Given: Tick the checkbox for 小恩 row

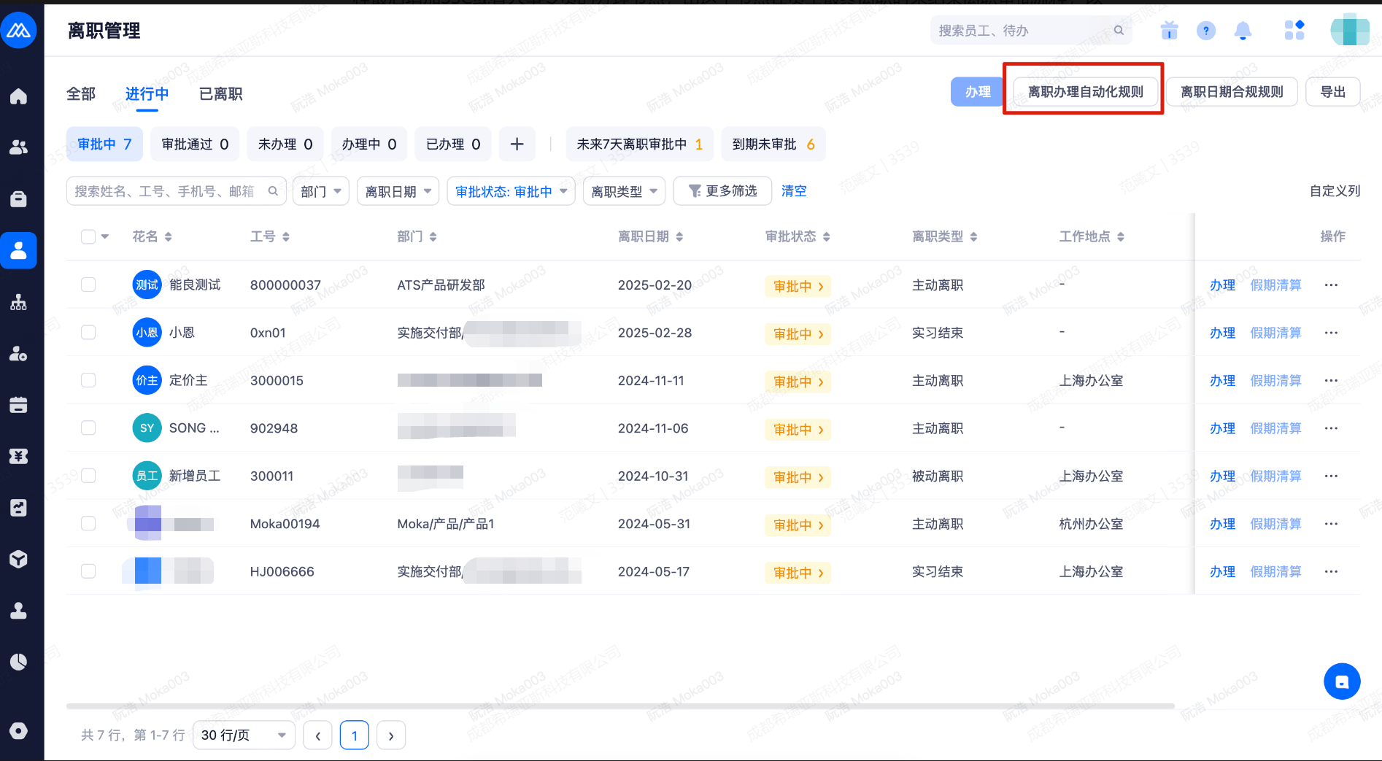Looking at the screenshot, I should 88,332.
